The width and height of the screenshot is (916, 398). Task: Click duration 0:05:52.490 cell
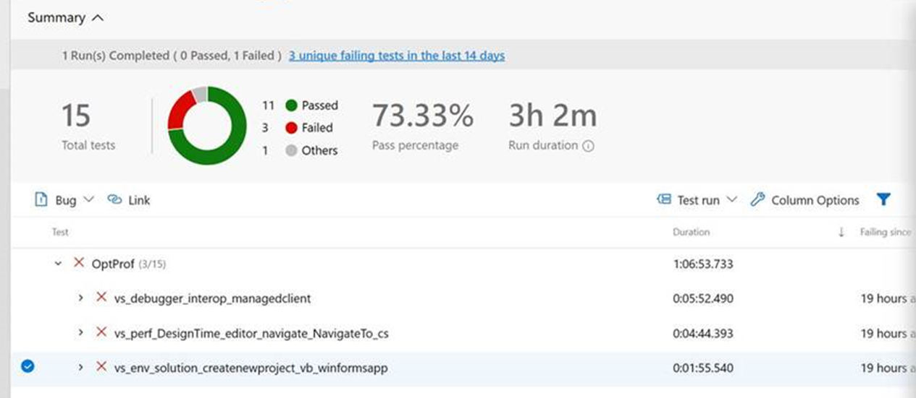coord(703,298)
